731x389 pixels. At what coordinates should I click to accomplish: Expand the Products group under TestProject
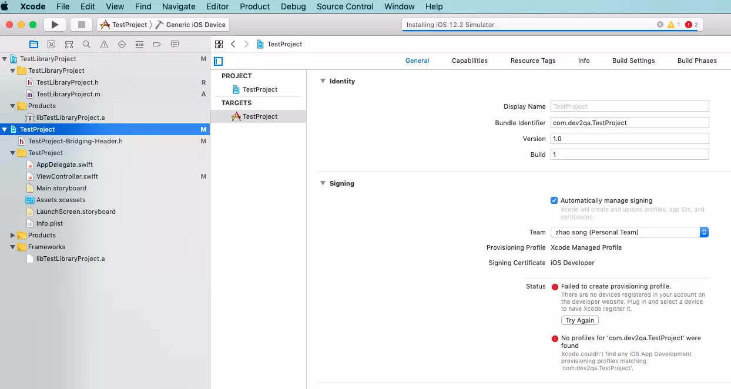click(x=13, y=235)
